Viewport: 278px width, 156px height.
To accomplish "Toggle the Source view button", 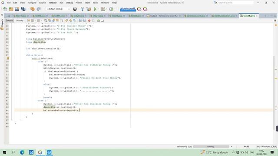I will (x=9, y=20).
